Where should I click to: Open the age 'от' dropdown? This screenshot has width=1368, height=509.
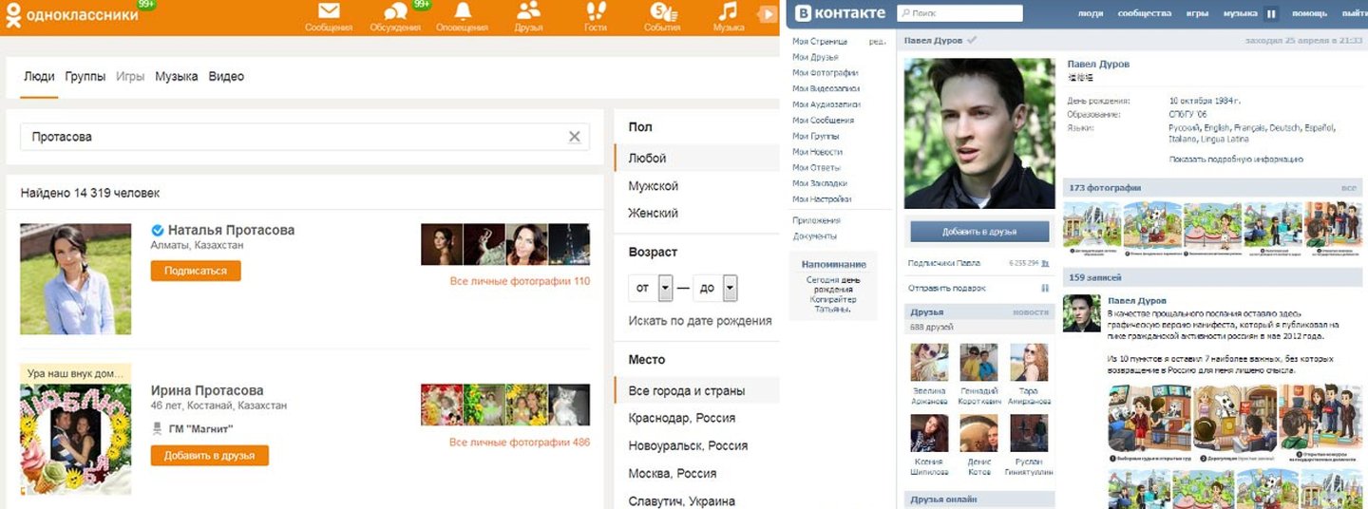(x=651, y=288)
